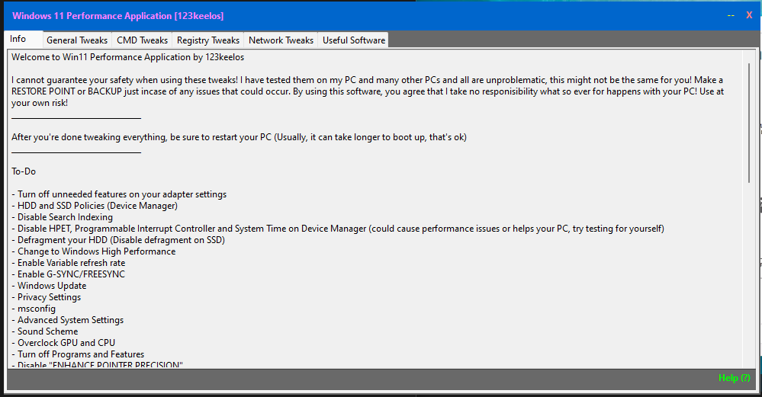The height and width of the screenshot is (397, 762).
Task: Click the msconfig entry in the list
Action: [x=34, y=309]
